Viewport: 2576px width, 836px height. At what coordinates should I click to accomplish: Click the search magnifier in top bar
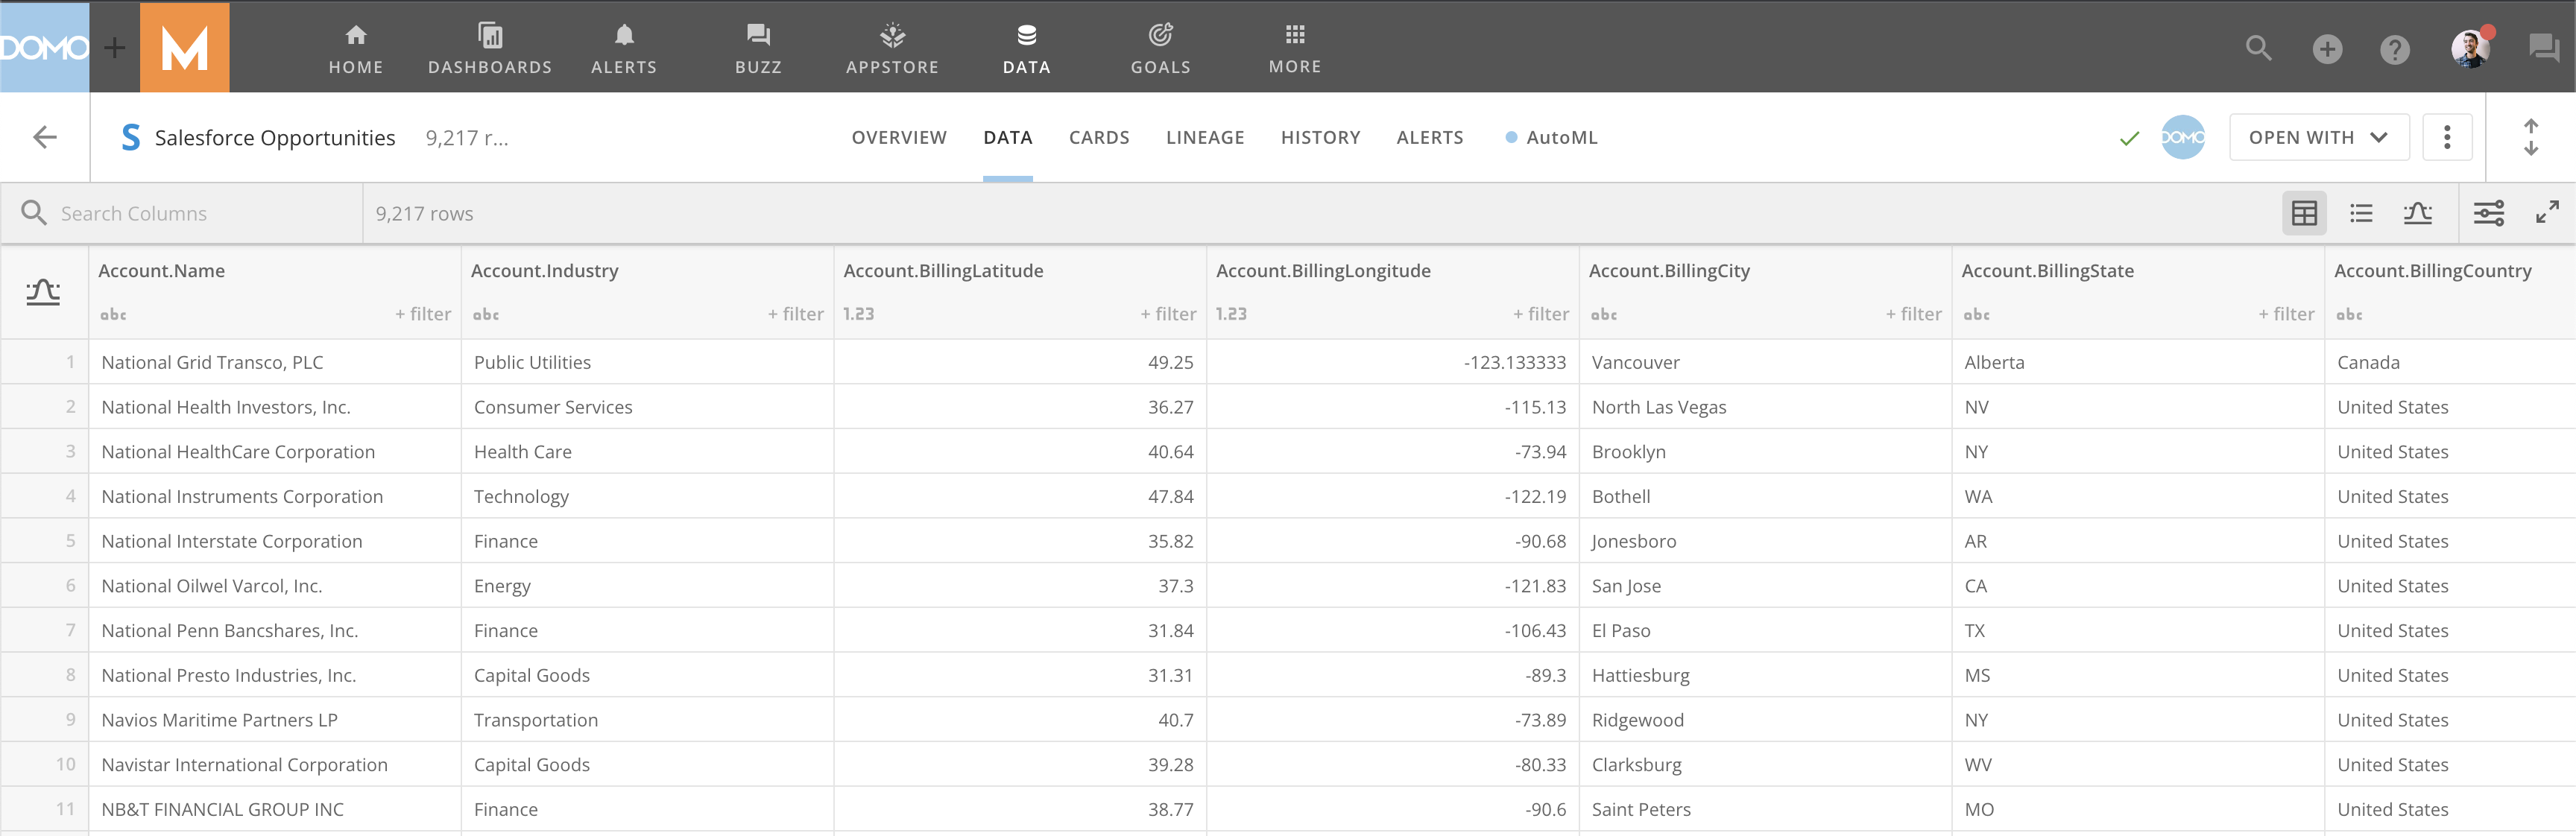(x=2258, y=48)
